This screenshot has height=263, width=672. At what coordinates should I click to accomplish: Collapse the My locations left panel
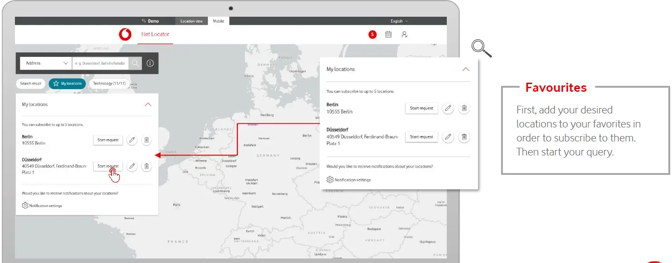click(x=148, y=104)
